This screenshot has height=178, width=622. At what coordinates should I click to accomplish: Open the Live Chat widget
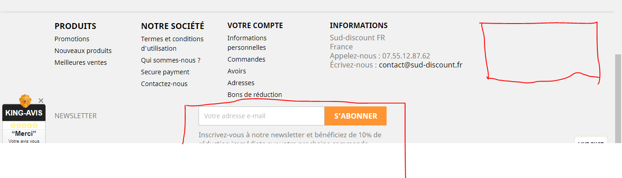tap(591, 140)
